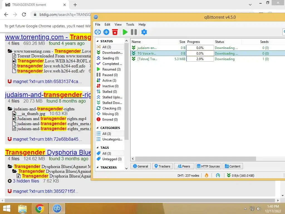Screen dimensions: 285x214
Task: Click magnet link btih:72e68b8a45
Action: click(47, 139)
